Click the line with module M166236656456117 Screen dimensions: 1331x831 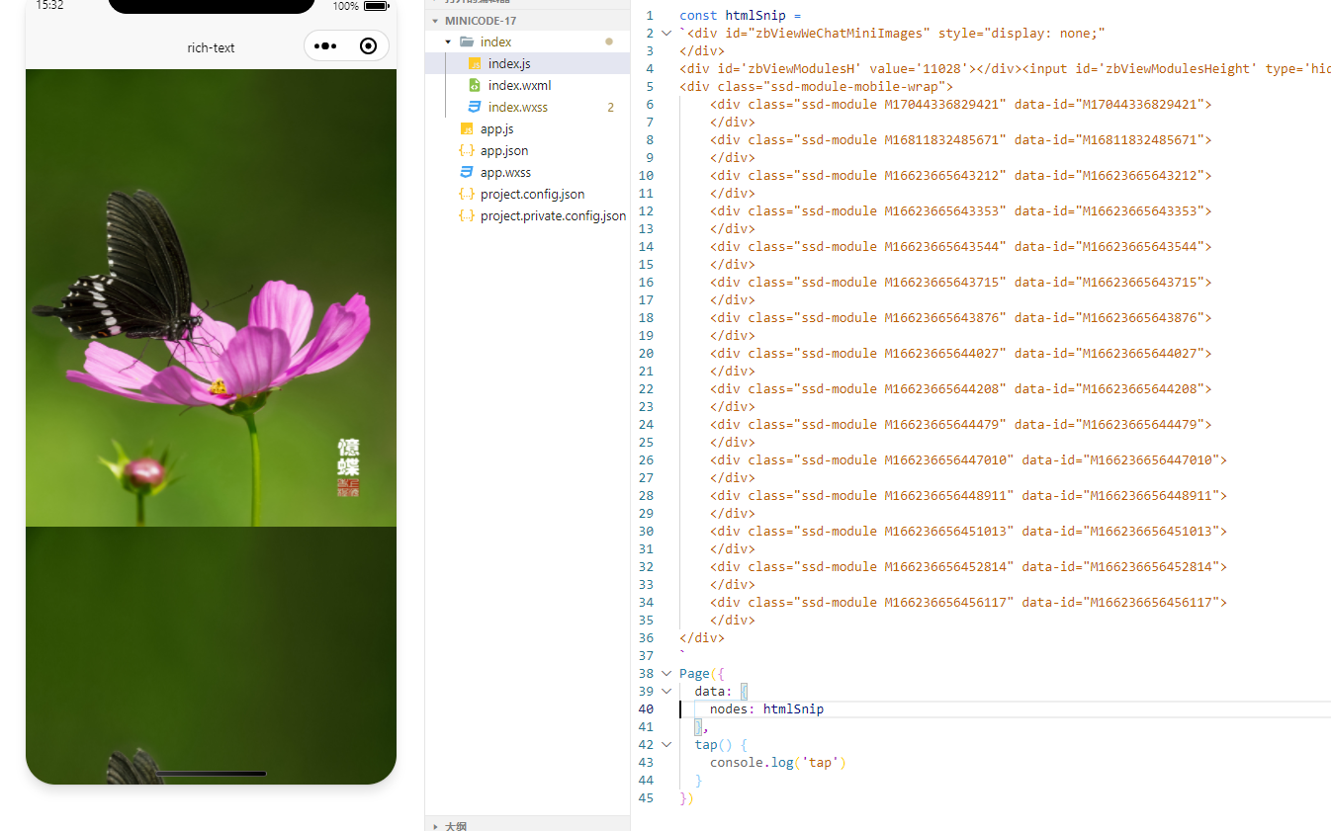(x=968, y=603)
